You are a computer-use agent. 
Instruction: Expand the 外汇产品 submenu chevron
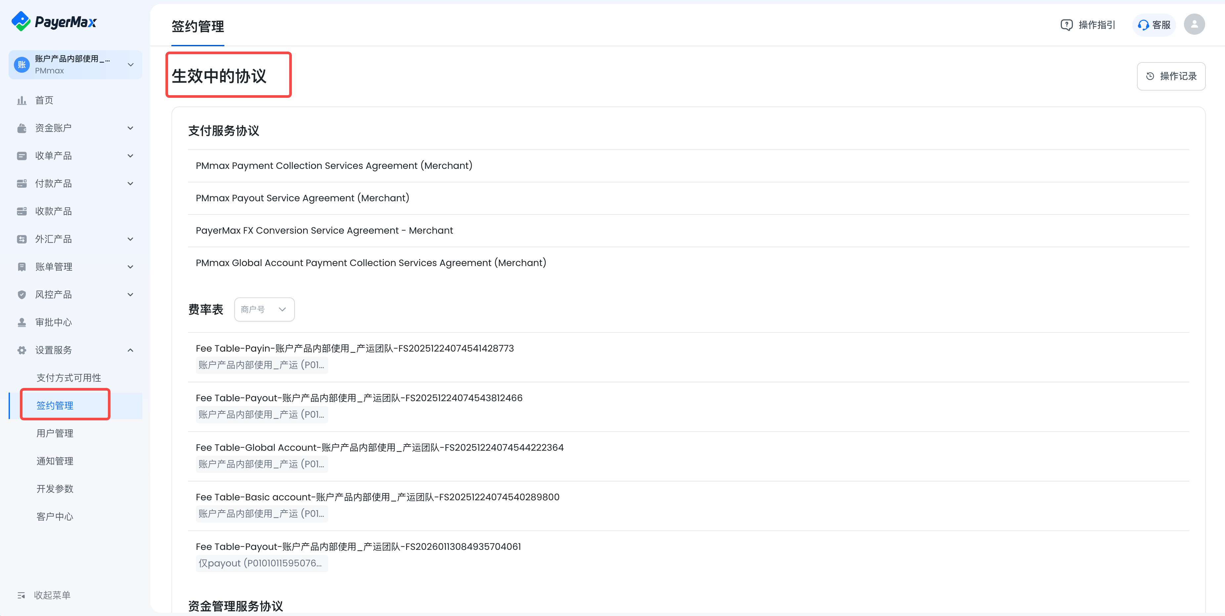point(130,239)
